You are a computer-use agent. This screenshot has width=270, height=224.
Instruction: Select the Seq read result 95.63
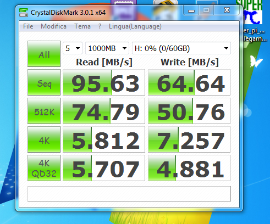104,82
